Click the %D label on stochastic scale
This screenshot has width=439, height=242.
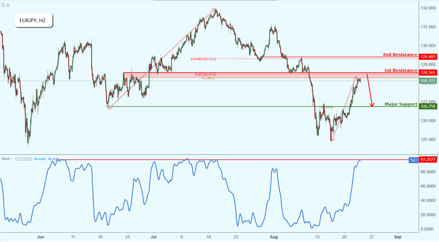click(x=414, y=160)
